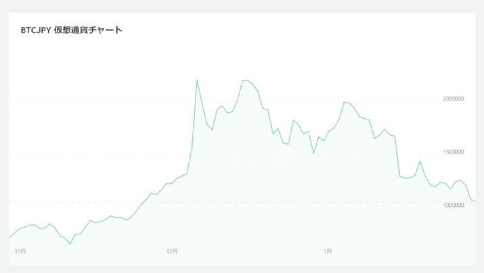
Task: Click the line's final point at right edge
Action: click(475, 201)
